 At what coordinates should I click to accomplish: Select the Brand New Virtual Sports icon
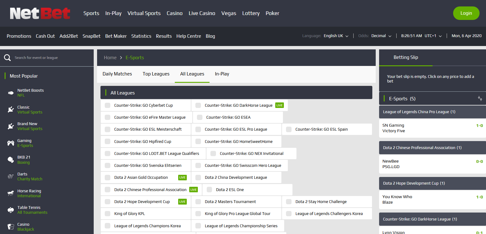11,126
